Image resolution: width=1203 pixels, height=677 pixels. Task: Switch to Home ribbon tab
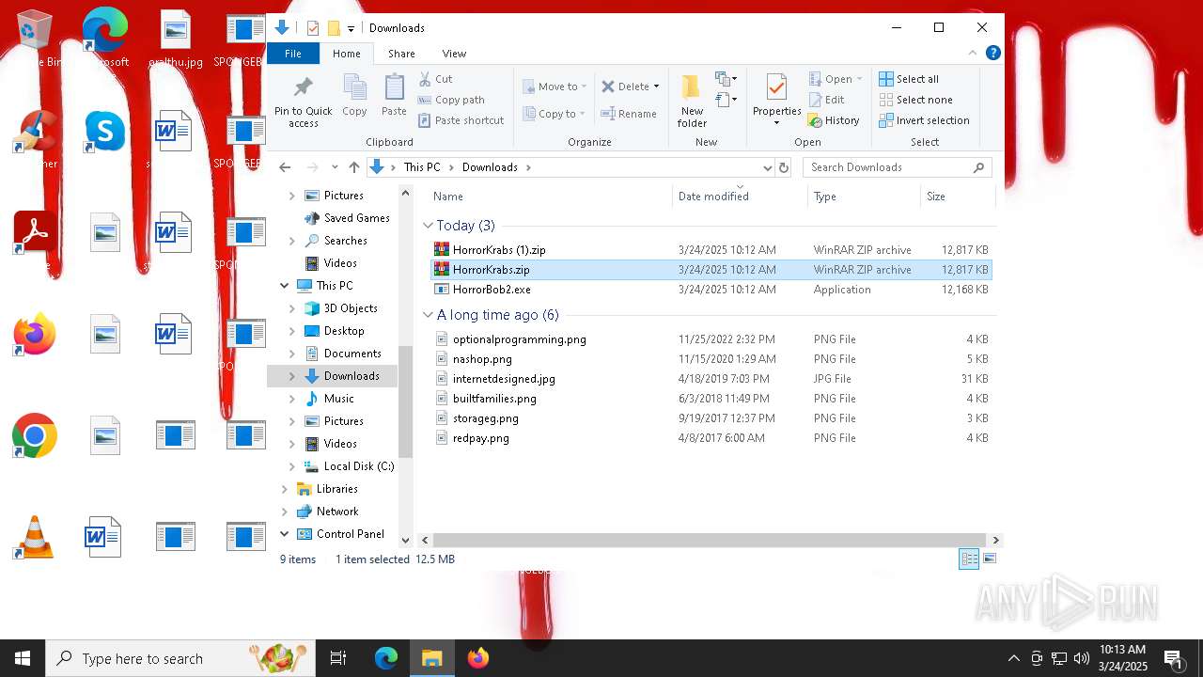(346, 54)
